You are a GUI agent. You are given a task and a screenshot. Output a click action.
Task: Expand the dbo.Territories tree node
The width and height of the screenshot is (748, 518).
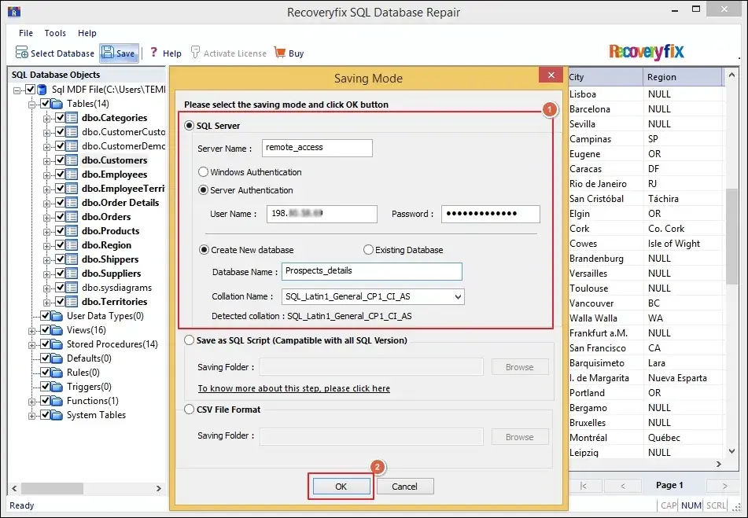point(46,303)
